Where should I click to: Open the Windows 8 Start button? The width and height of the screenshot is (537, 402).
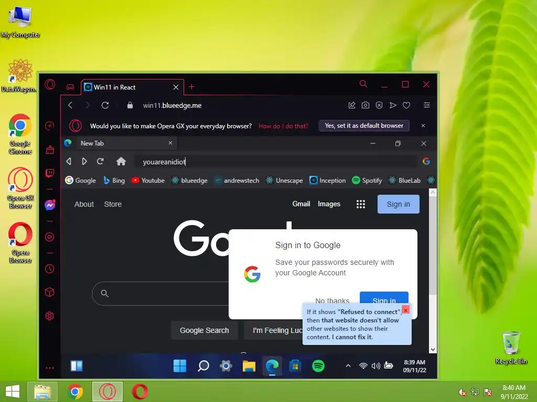click(x=13, y=392)
